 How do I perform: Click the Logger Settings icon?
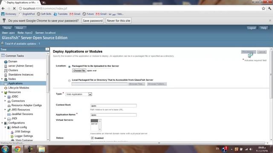coord(12,136)
